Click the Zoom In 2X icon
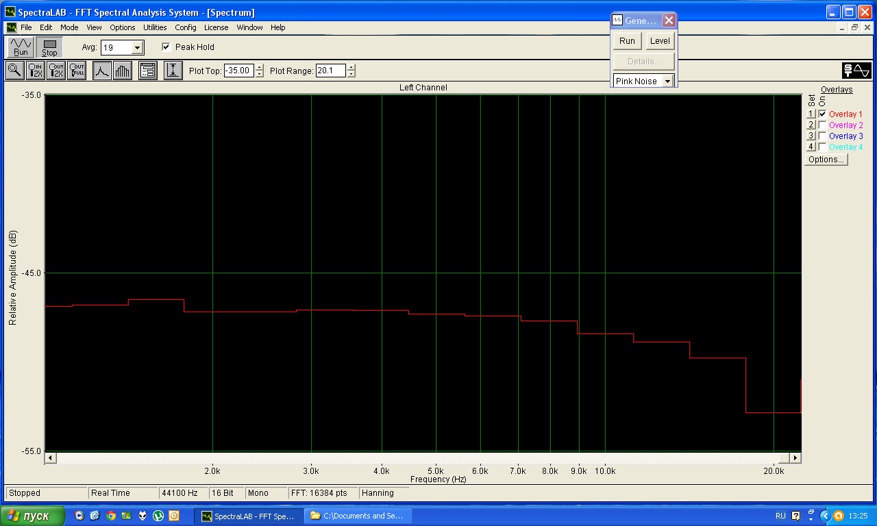The image size is (877, 526). [35, 71]
